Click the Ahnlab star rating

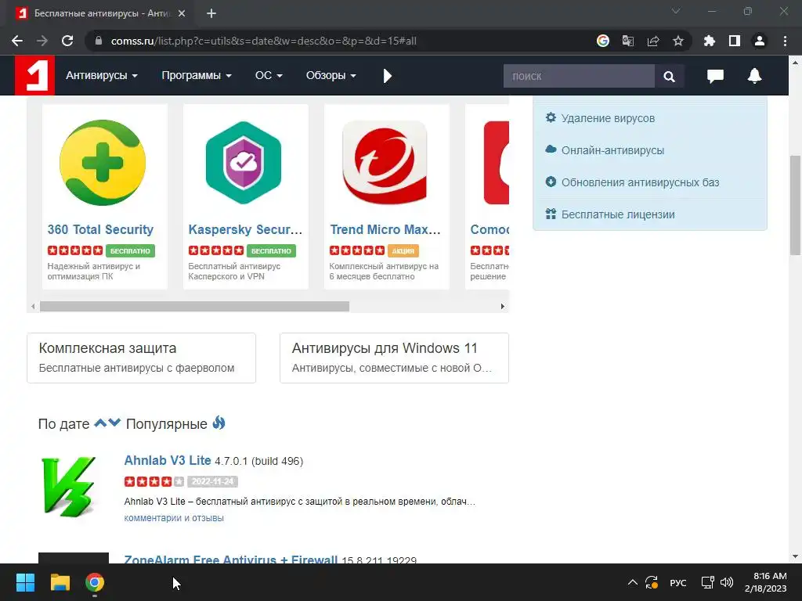[x=154, y=481]
